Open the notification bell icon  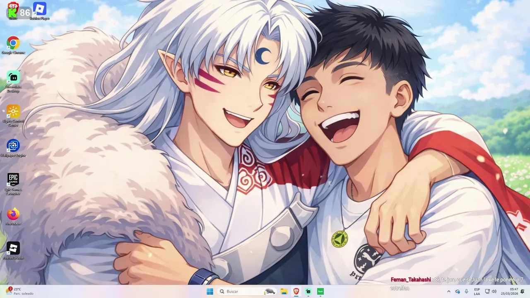coord(523,291)
